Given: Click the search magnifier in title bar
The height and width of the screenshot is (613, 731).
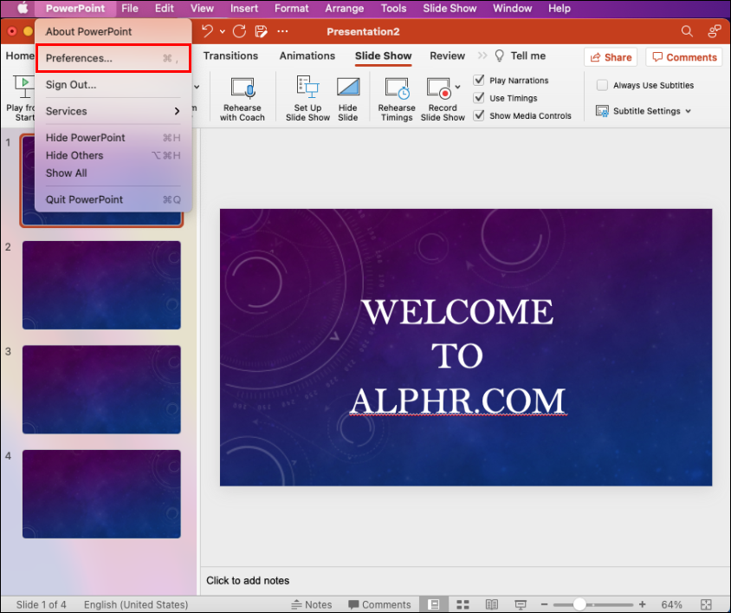Looking at the screenshot, I should tap(686, 31).
